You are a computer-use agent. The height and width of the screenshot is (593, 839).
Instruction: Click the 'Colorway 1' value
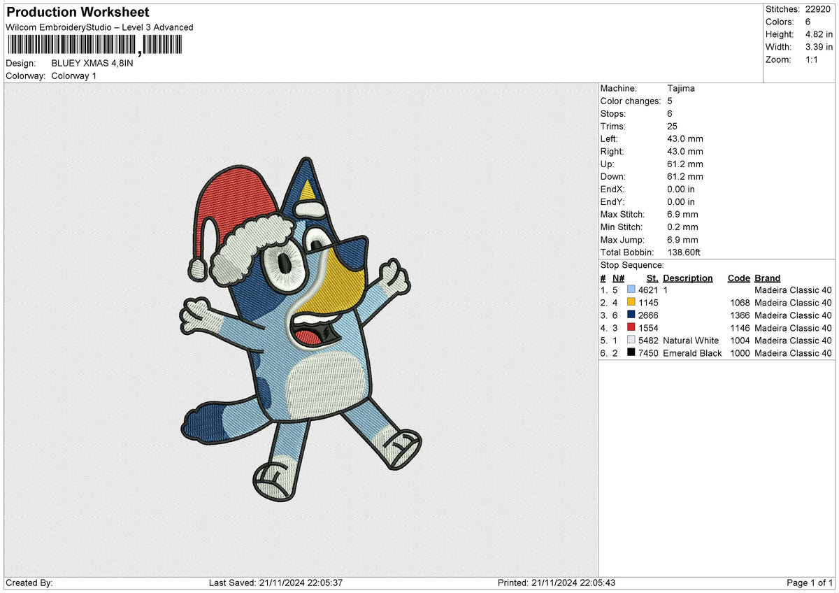coord(74,76)
